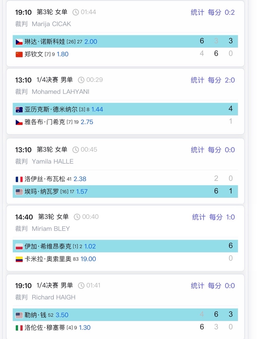Click the clock icon showing 01:44
Screen dimensions: 257x339
click(76, 12)
